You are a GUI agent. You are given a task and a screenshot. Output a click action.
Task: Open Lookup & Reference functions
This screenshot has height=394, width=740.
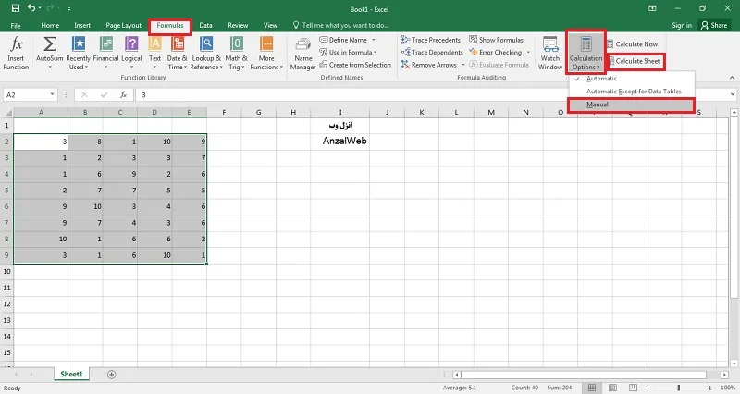point(206,54)
